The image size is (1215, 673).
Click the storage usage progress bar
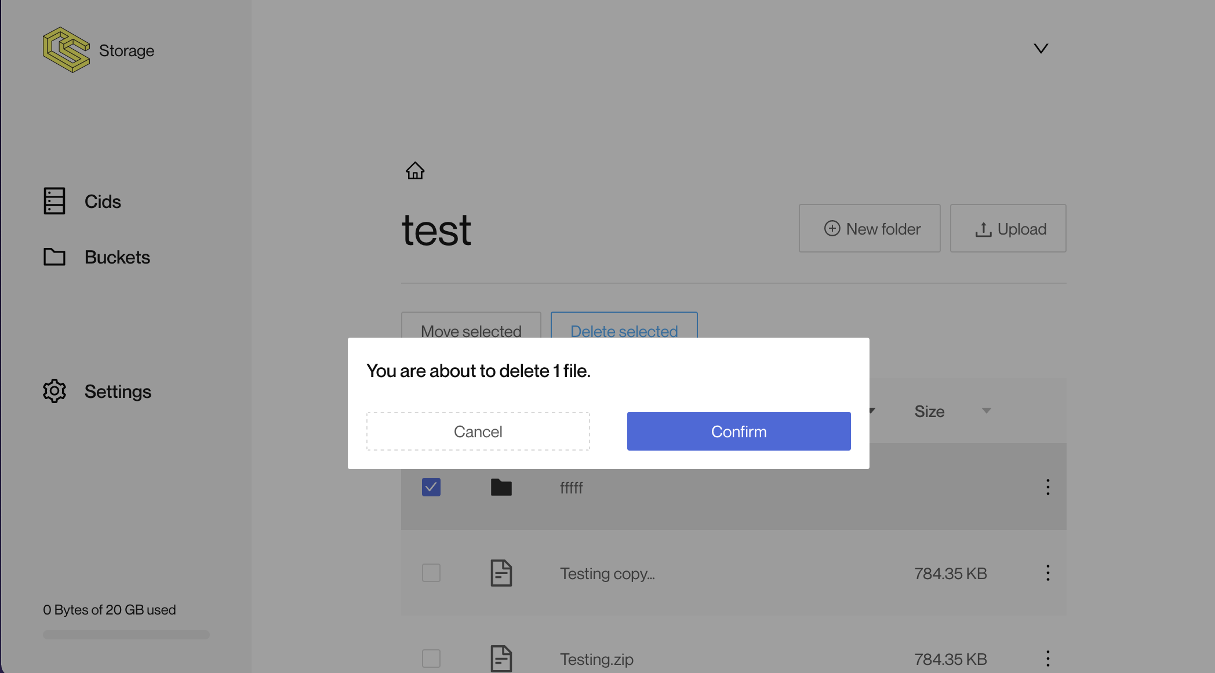pyautogui.click(x=126, y=634)
